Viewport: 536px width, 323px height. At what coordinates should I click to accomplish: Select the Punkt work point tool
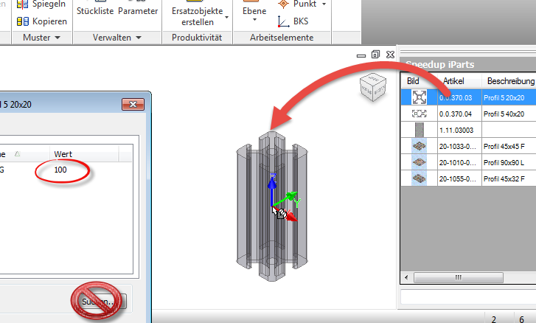pos(283,4)
